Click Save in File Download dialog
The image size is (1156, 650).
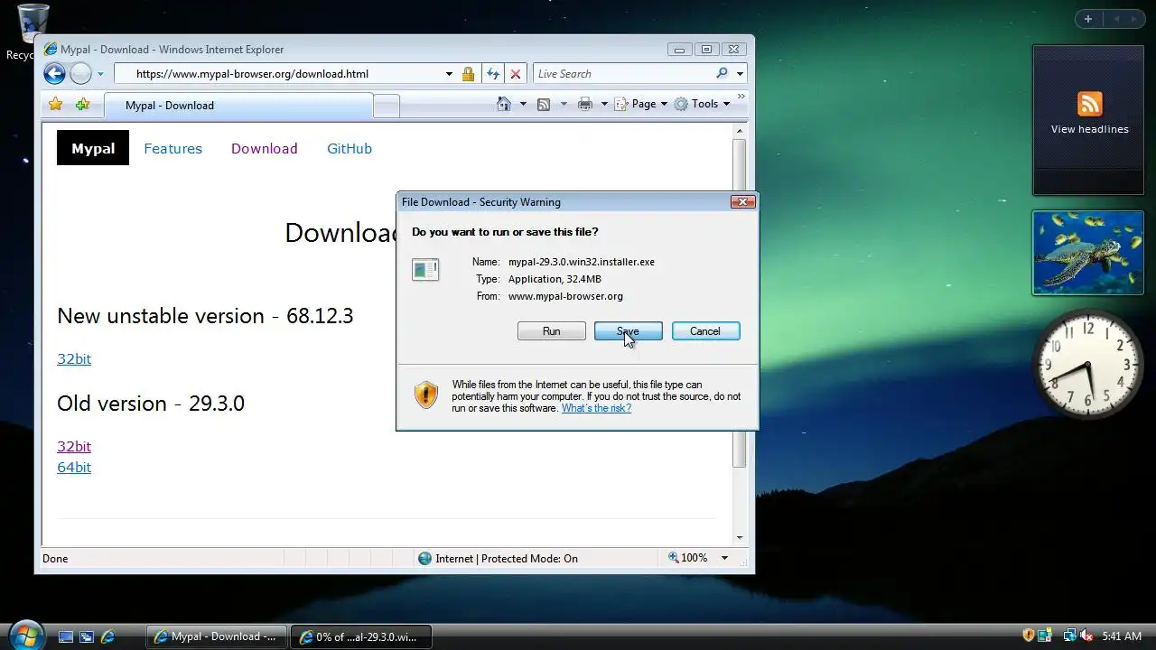628,331
